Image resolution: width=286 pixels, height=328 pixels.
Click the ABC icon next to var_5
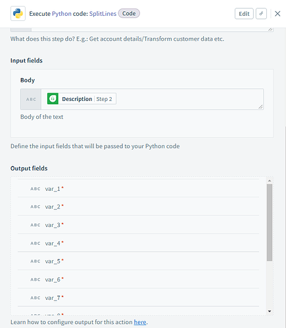coord(36,261)
